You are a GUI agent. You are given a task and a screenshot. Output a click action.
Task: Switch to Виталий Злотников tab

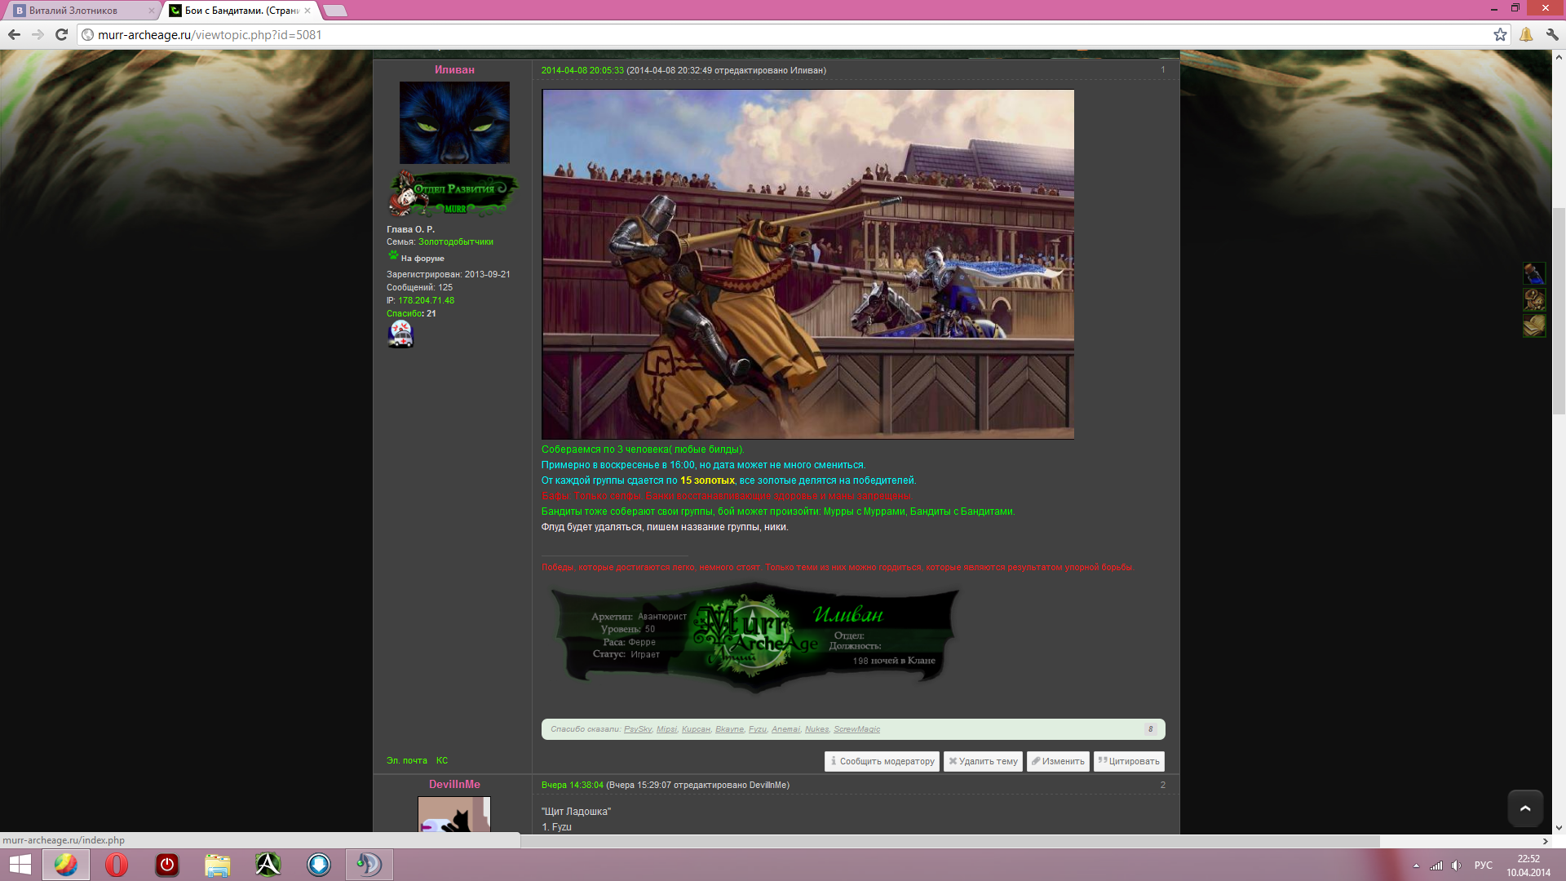coord(73,11)
